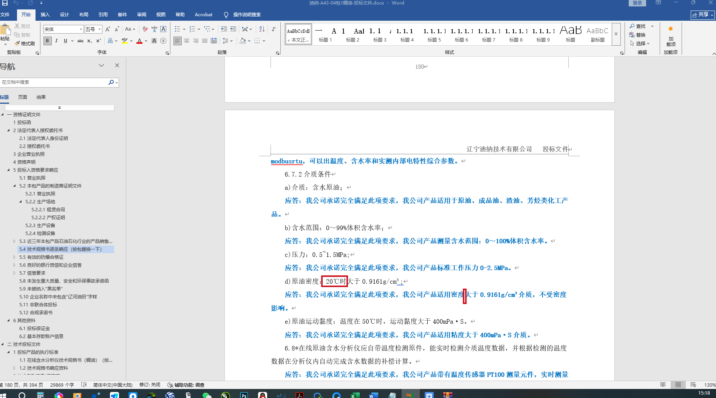Open the font name dropdown (宋体)
This screenshot has height=398, width=716.
(81, 29)
